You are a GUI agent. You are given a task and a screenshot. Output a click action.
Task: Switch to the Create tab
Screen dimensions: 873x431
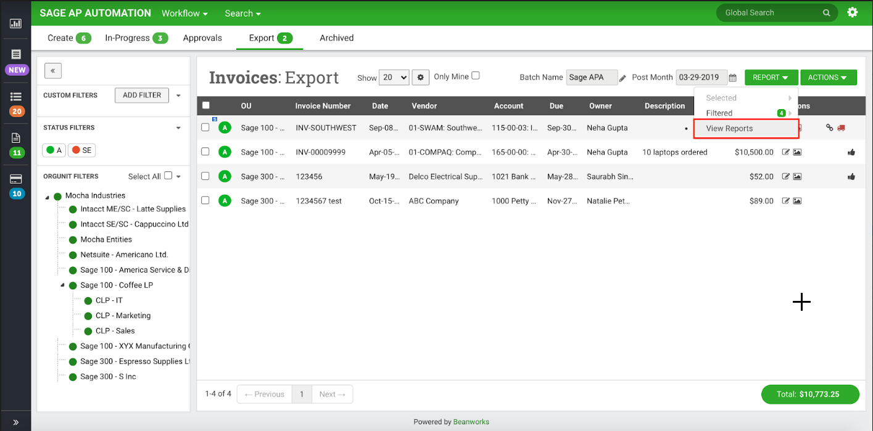[x=69, y=38]
